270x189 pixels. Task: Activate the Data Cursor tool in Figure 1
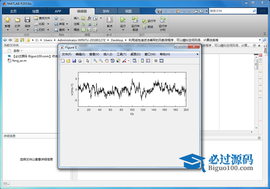[118, 60]
